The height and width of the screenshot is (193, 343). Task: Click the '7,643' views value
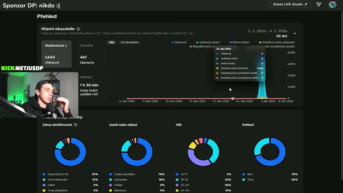pos(50,57)
